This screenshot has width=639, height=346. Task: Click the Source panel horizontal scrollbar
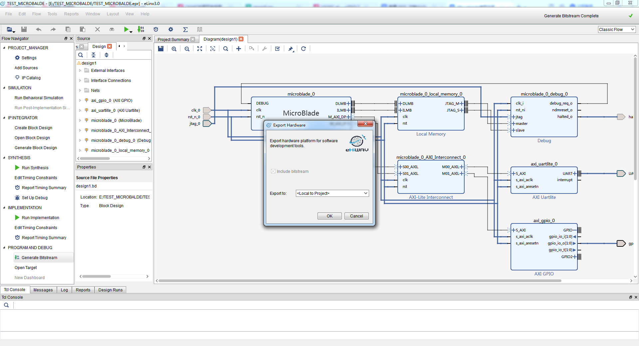click(95, 159)
